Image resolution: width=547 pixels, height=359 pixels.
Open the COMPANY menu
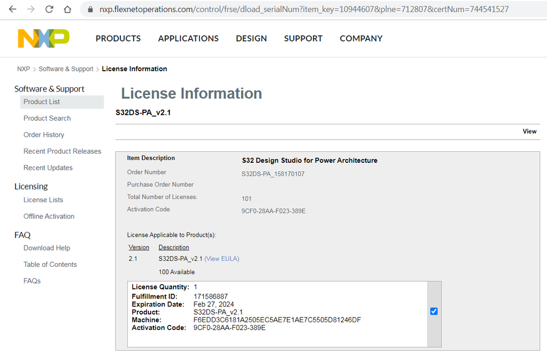pyautogui.click(x=361, y=38)
